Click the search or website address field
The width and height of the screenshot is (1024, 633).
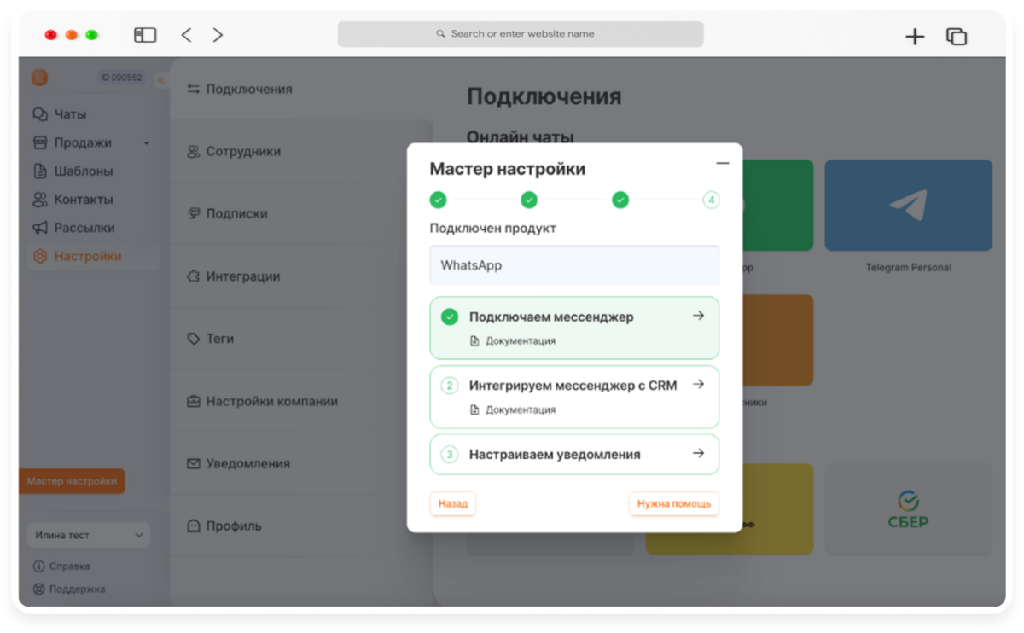click(x=521, y=34)
